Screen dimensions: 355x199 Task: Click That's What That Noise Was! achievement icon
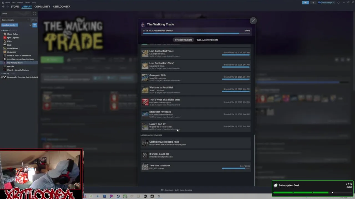tap(145, 102)
